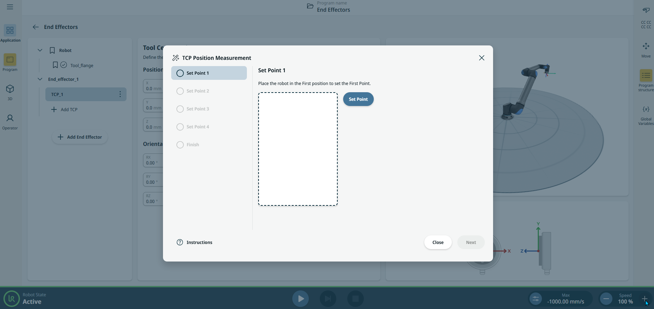Click the back arrow beside End Effectors
The height and width of the screenshot is (309, 654).
[35, 27]
